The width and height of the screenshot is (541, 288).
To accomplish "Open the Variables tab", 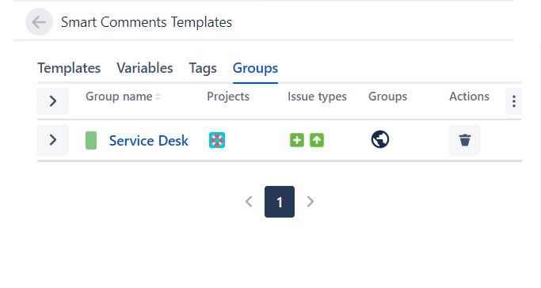I will pos(145,68).
